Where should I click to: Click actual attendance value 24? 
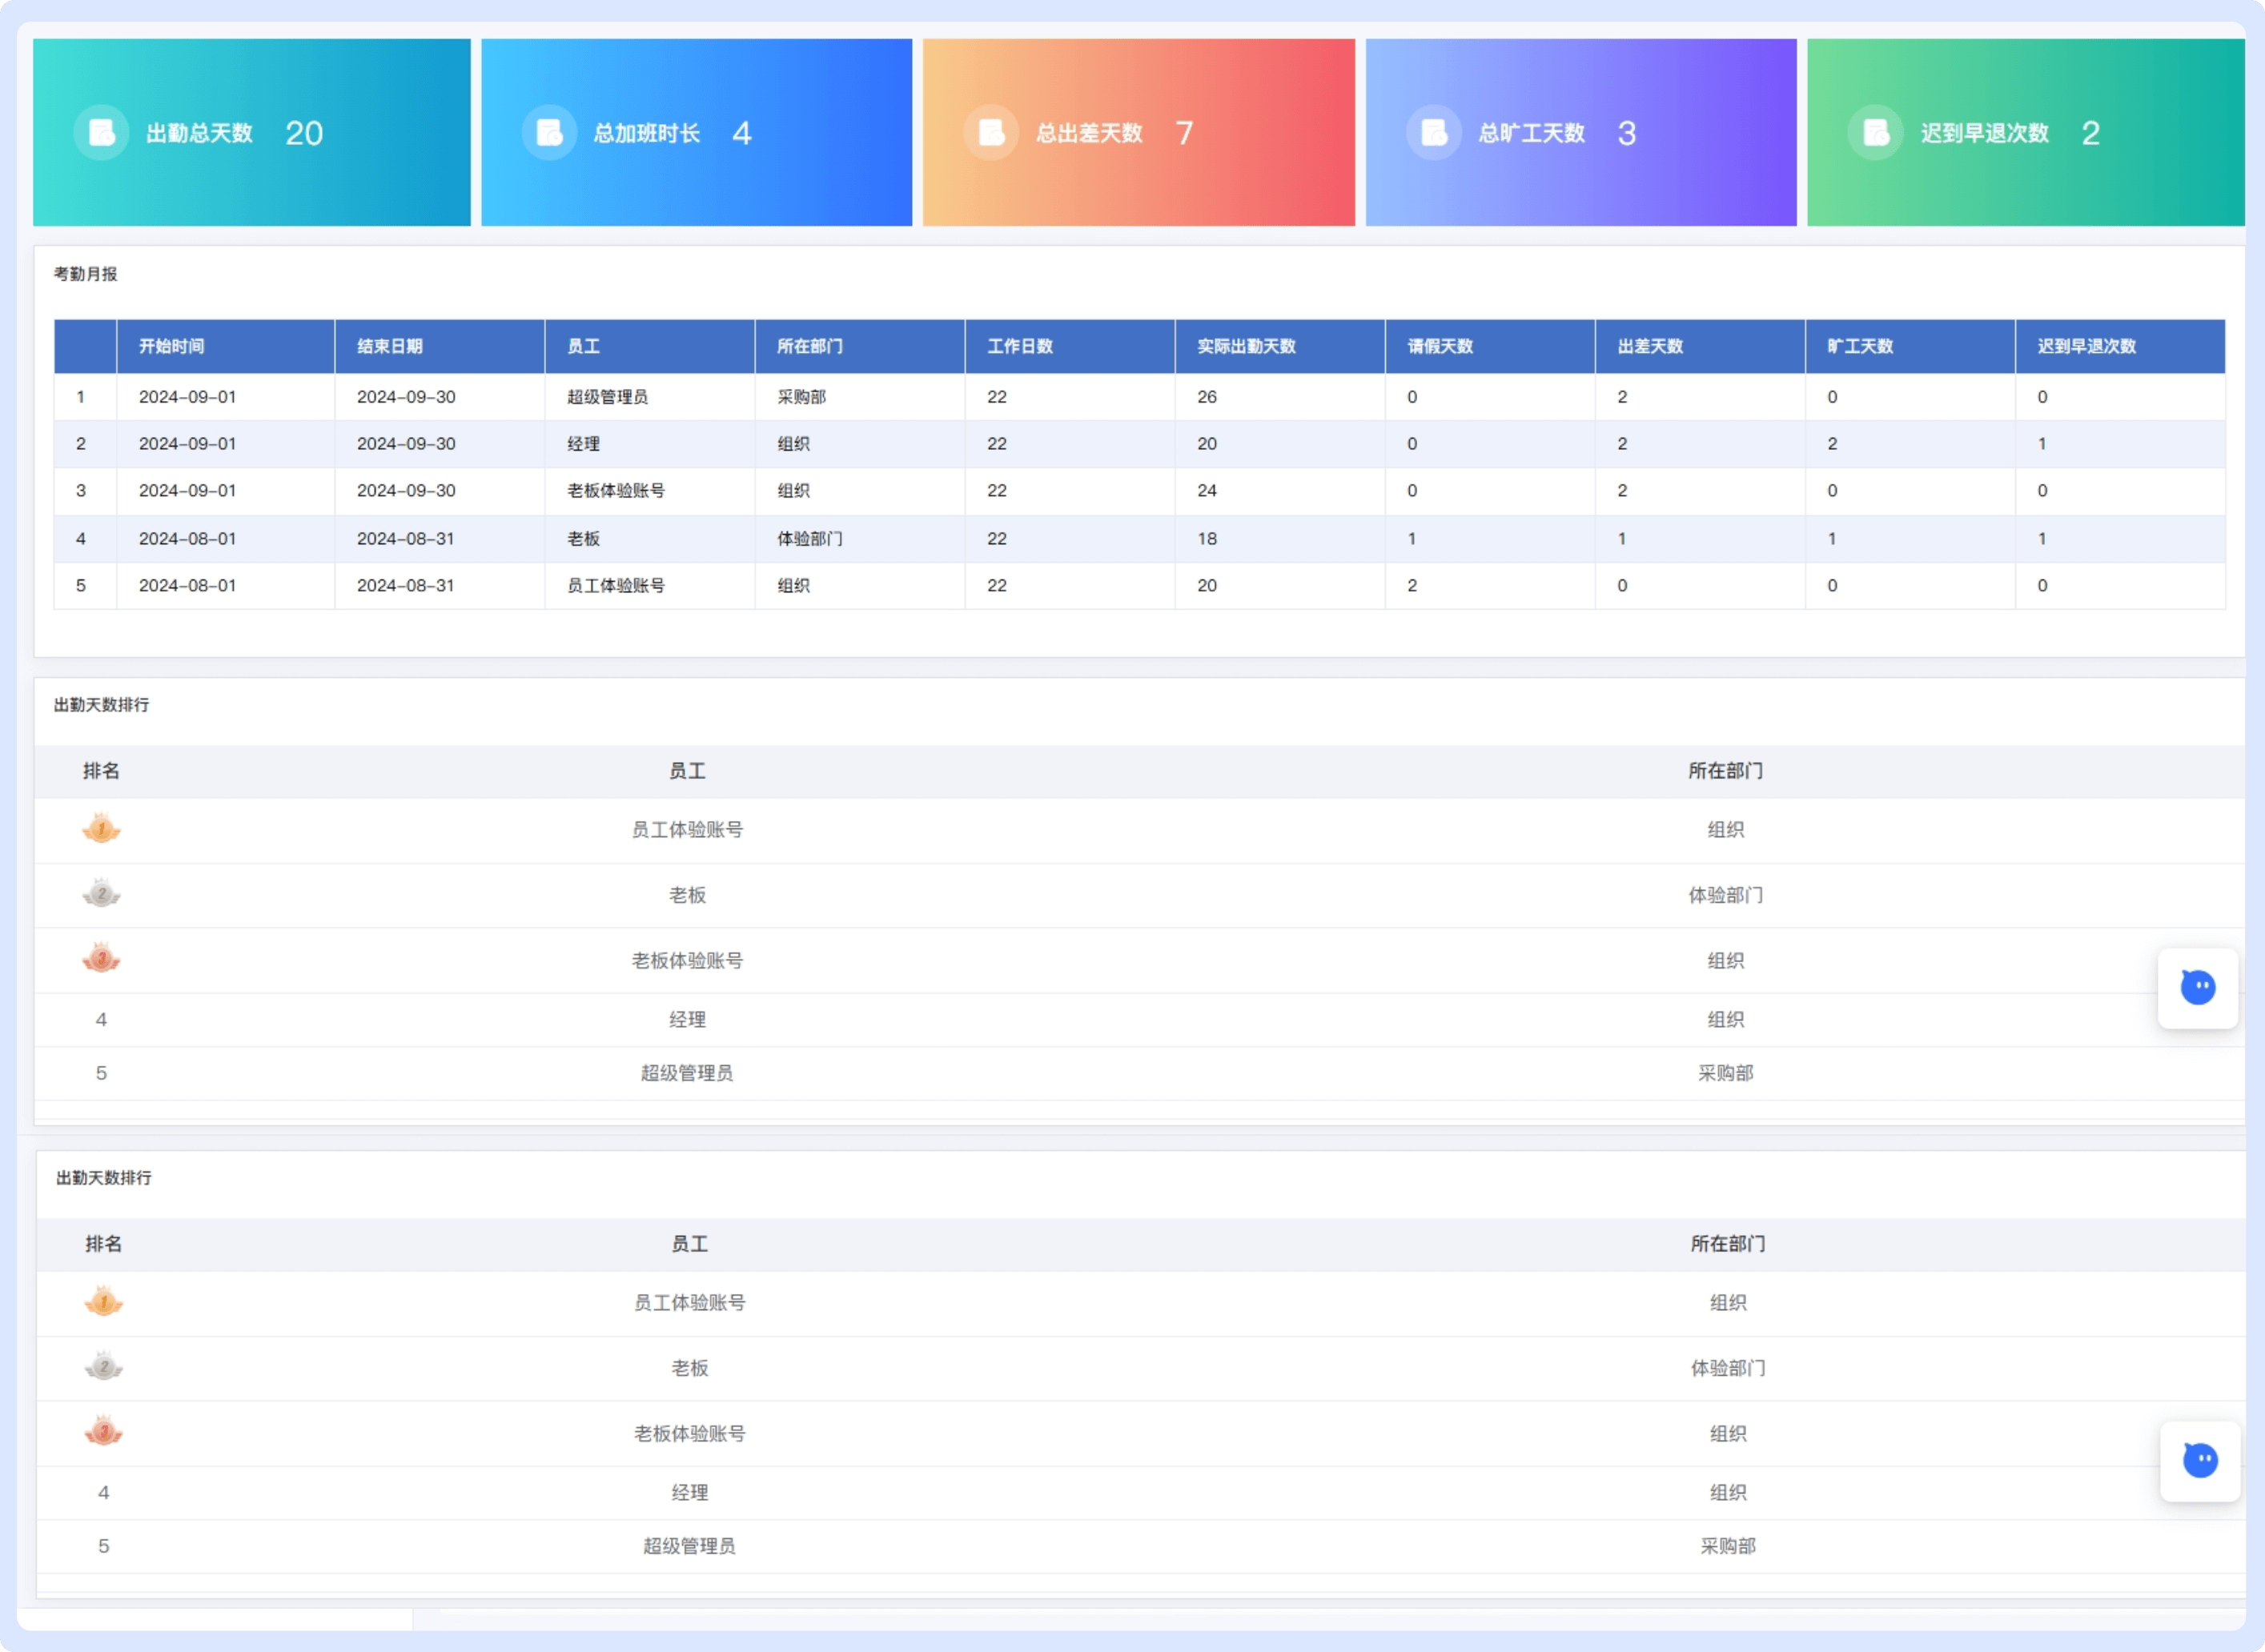point(1207,491)
